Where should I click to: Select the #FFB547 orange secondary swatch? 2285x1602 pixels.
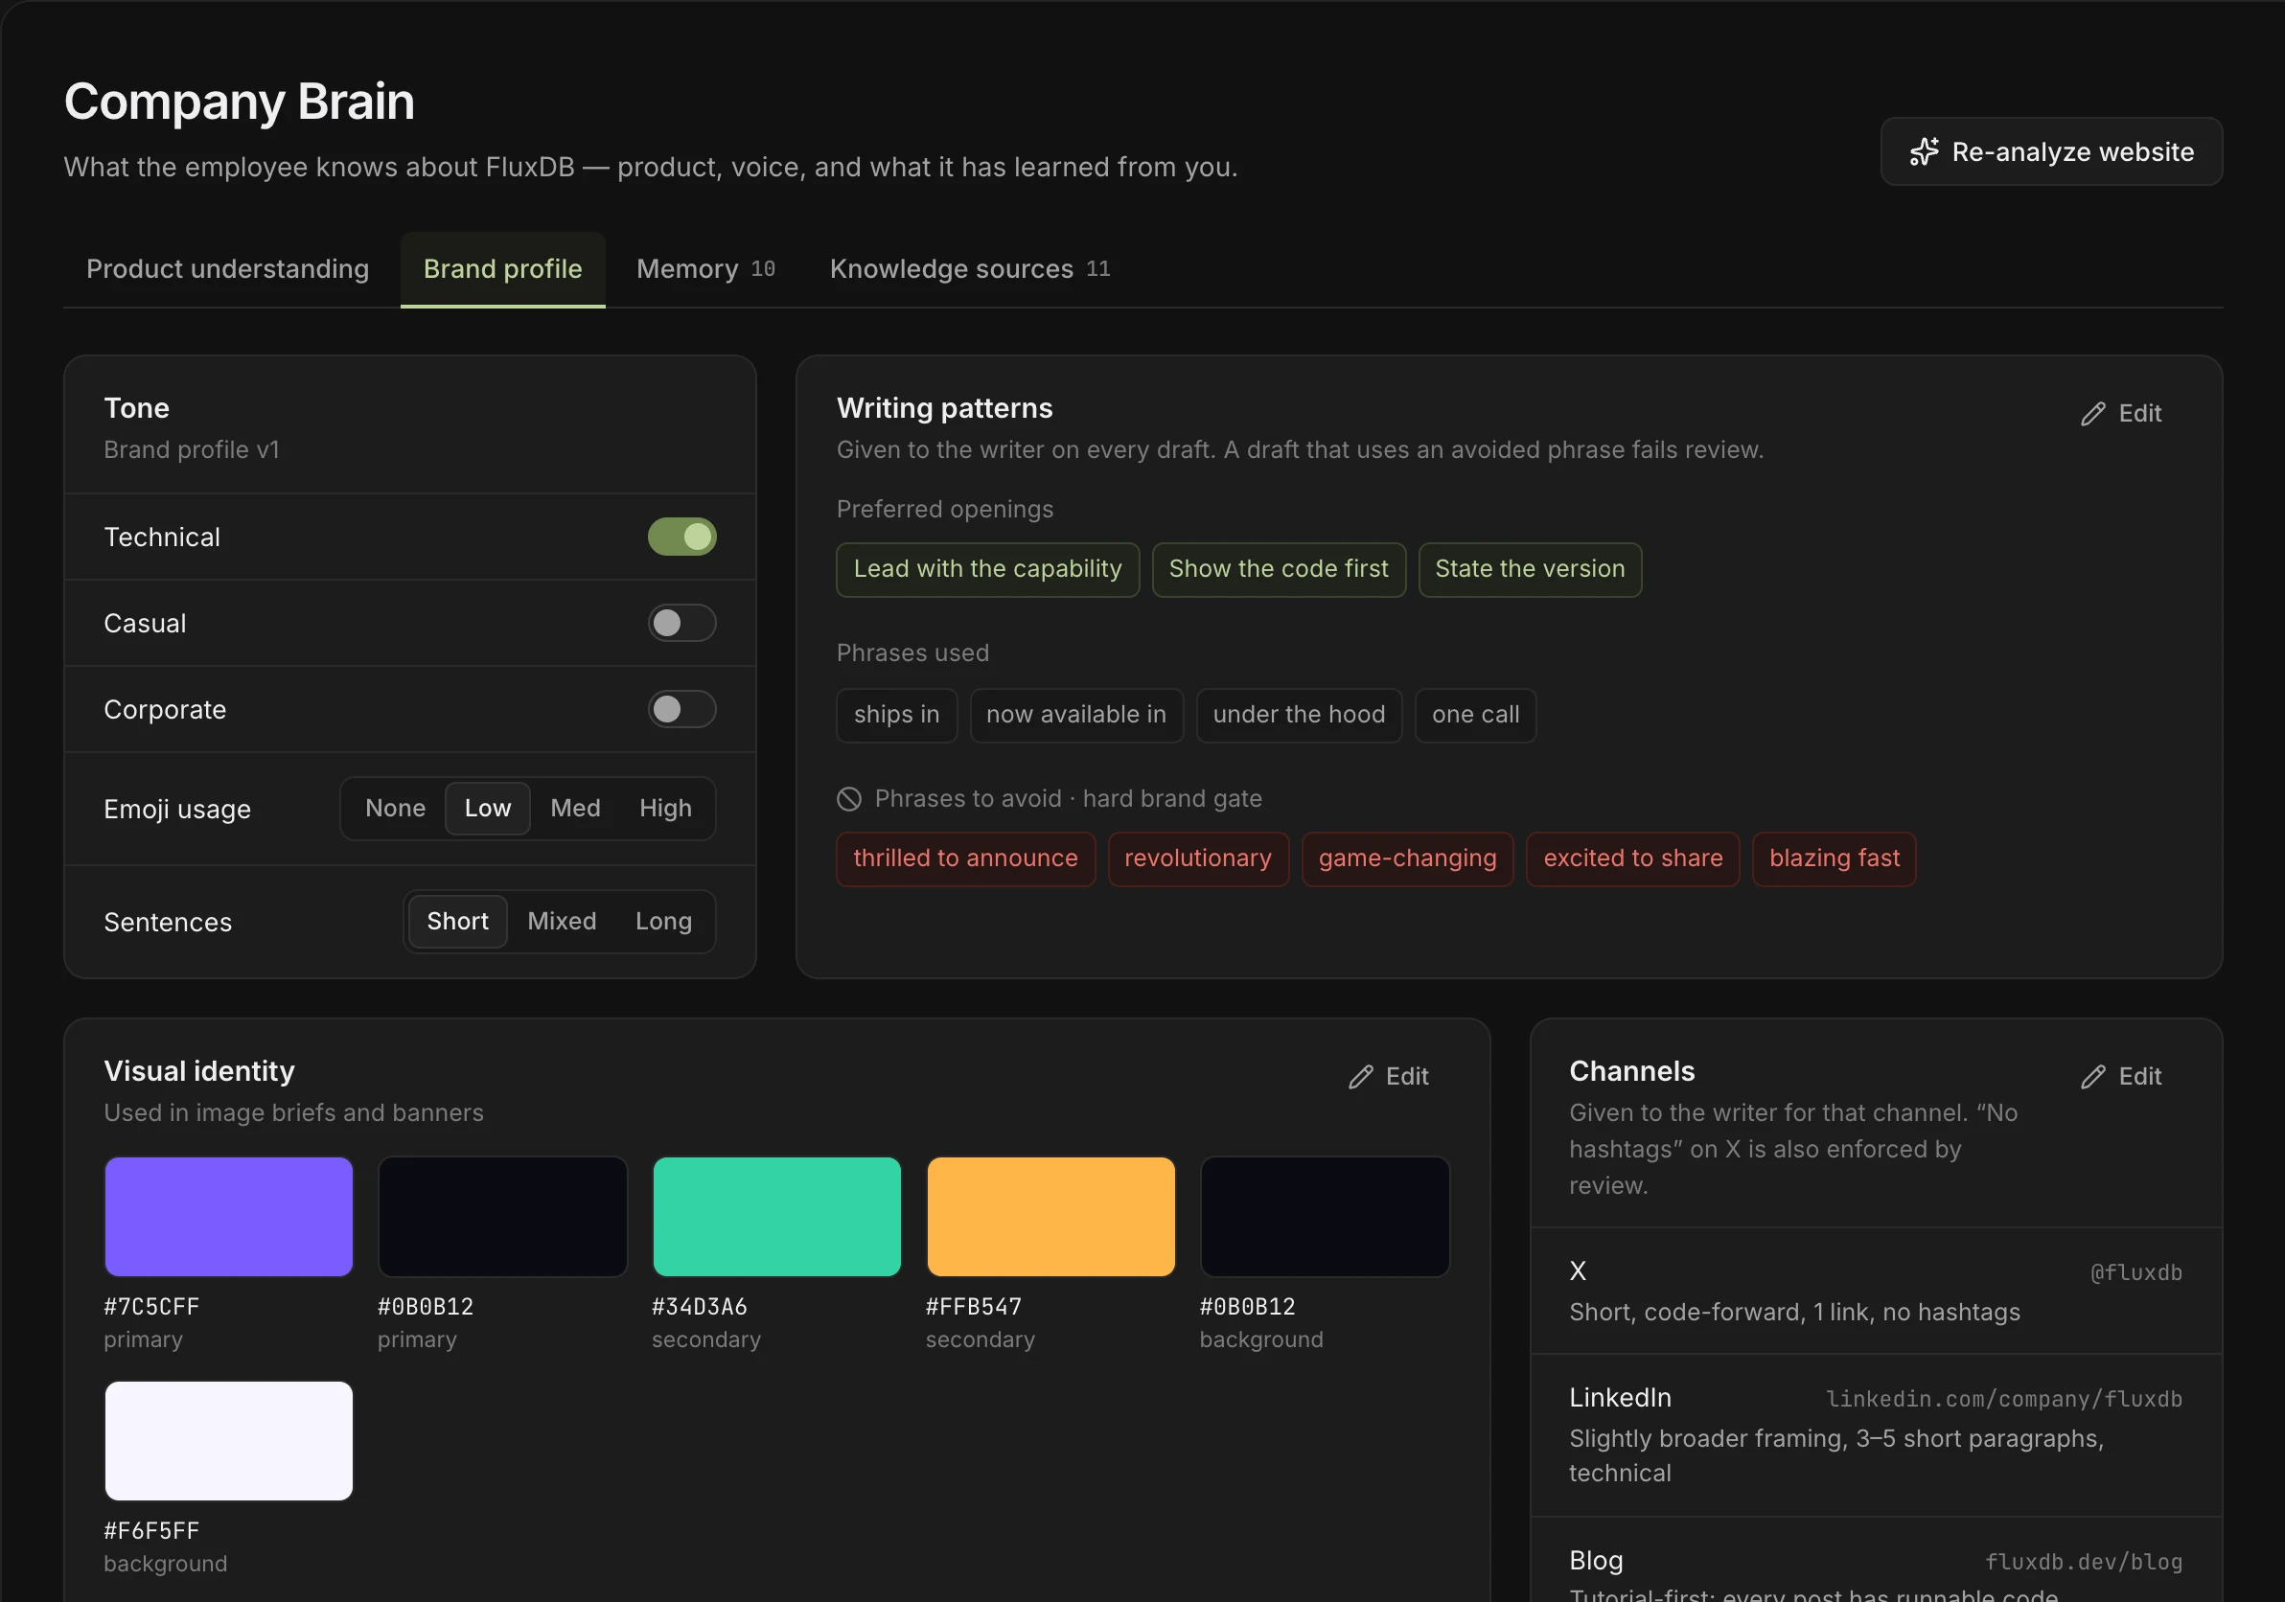coord(1050,1216)
